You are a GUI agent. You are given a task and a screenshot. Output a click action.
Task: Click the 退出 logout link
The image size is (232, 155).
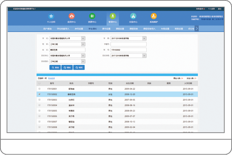click(219, 9)
